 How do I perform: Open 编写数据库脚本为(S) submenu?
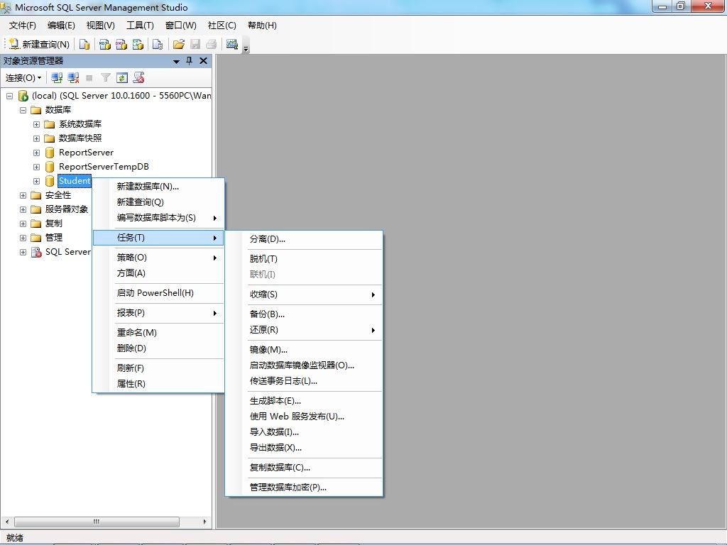coord(158,218)
